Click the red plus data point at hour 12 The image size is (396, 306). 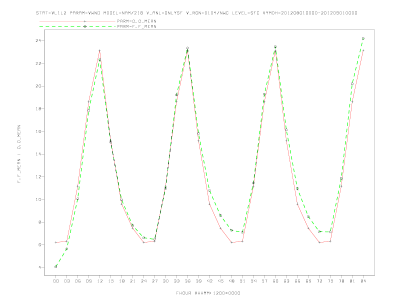pos(99,50)
